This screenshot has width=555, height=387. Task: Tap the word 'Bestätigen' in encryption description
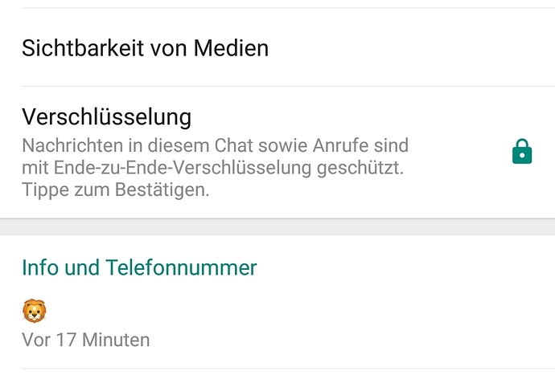[x=161, y=189]
